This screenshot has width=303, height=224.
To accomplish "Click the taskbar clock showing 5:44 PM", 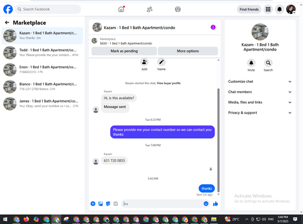I will click(283, 219).
